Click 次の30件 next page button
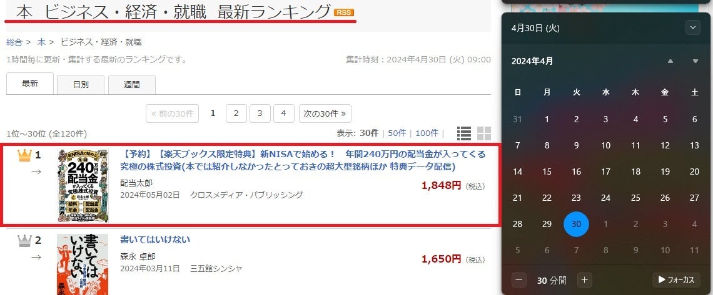 325,114
